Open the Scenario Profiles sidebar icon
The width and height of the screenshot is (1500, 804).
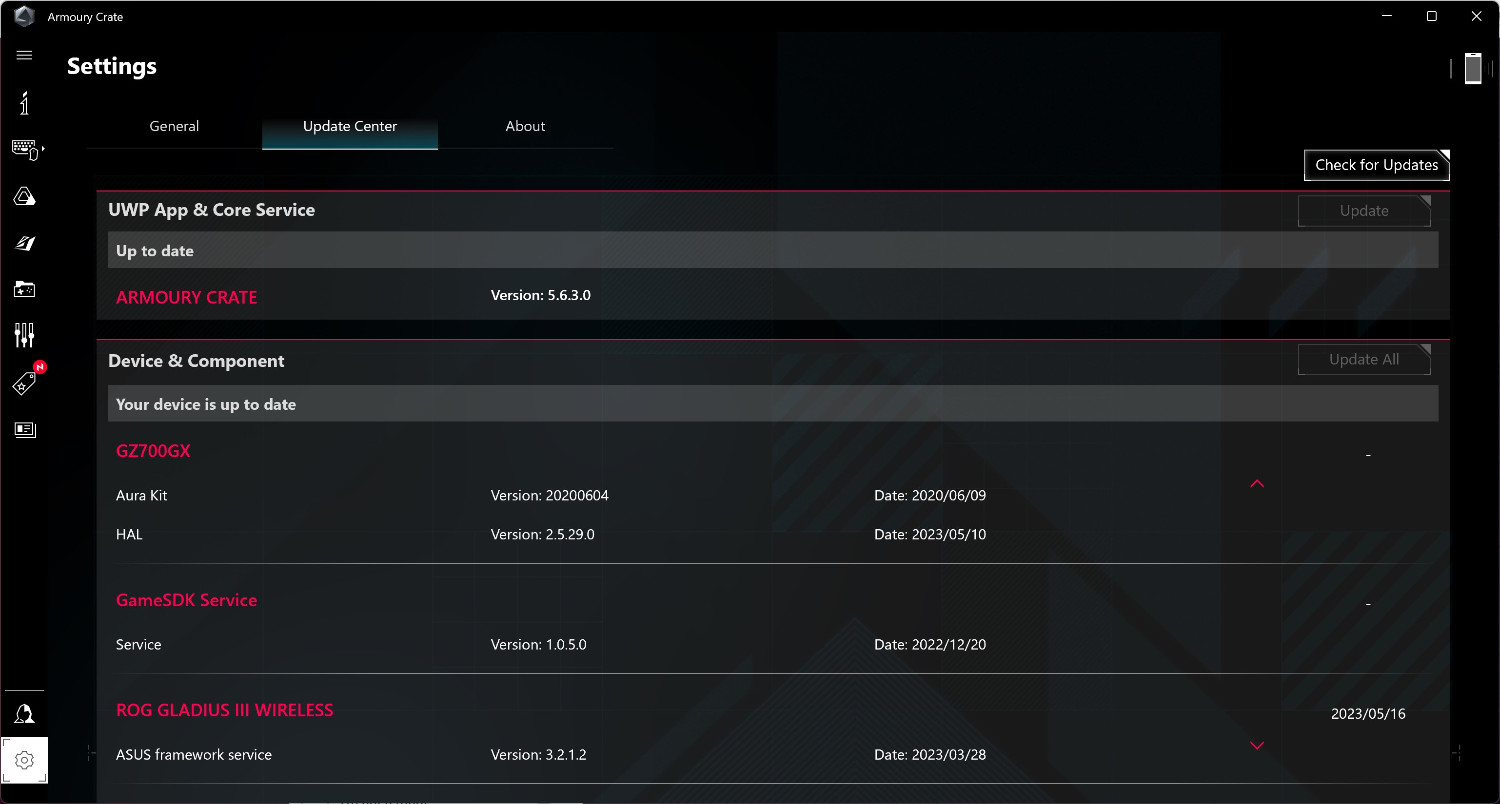[24, 243]
